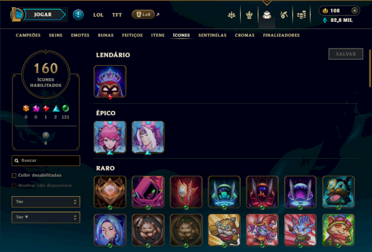Viewport: 372px width, 252px height.
Task: Open the Tier ▼ sort dropdown
Action: [46, 217]
